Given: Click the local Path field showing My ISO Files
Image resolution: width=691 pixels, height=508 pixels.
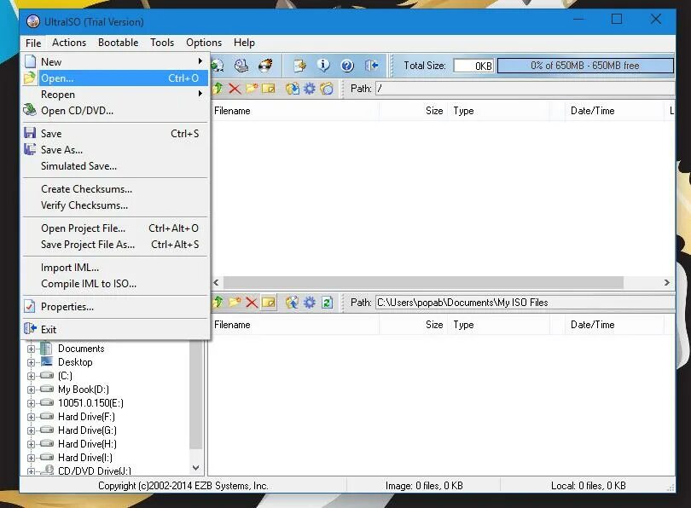Looking at the screenshot, I should (525, 303).
